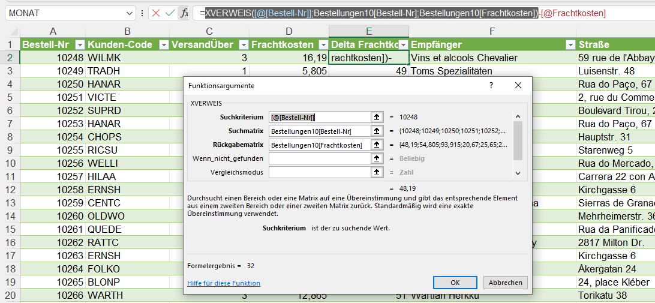Collapse dialog via Suchkriterium range selector icon
Screen dimensions: 655x303
[377, 117]
